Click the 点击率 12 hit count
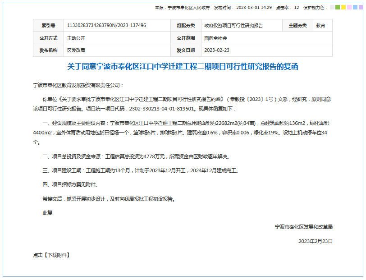Image resolution: width=366 pixels, height=280 pixels. point(287,8)
